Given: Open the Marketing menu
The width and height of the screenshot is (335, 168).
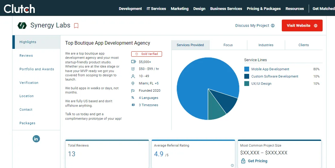Looking at the screenshot, I should (180, 9).
